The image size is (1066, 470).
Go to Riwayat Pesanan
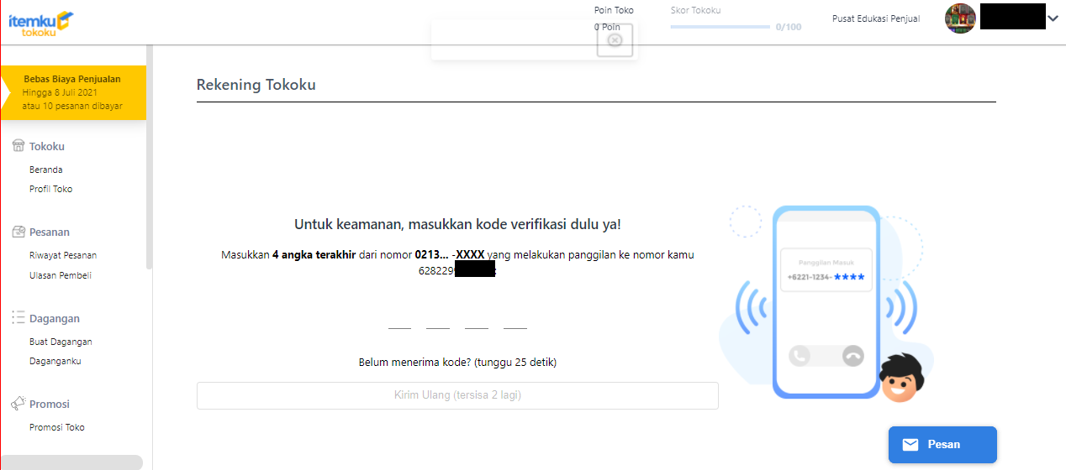click(x=63, y=255)
